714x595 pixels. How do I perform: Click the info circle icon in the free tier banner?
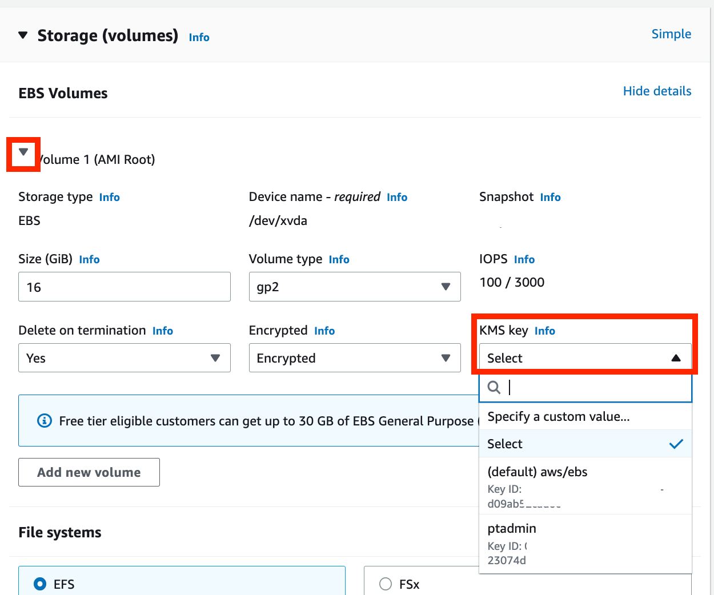click(44, 421)
